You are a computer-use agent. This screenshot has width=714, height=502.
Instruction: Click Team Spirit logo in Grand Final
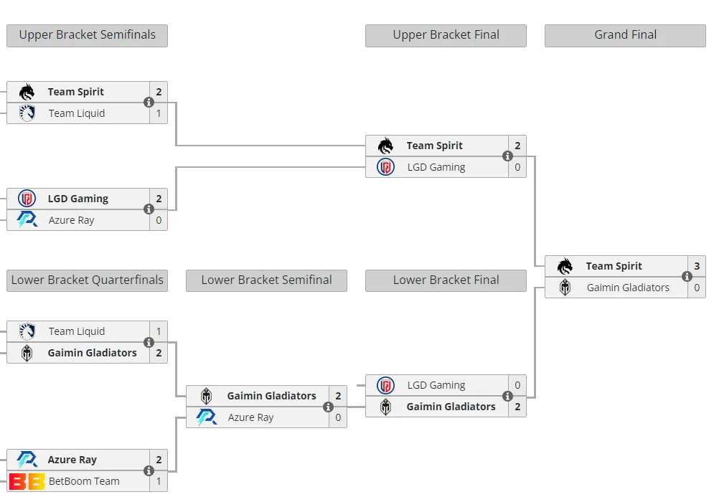pos(565,266)
